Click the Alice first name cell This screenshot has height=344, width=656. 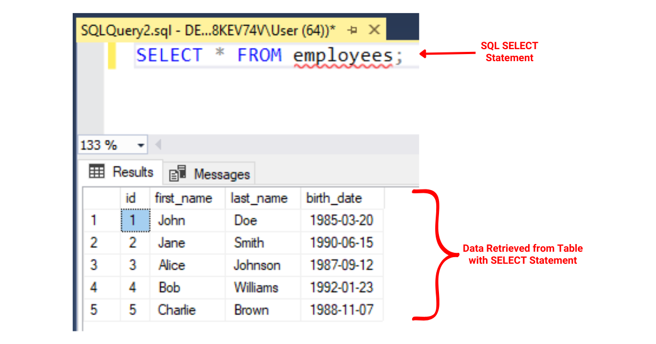tap(188, 265)
